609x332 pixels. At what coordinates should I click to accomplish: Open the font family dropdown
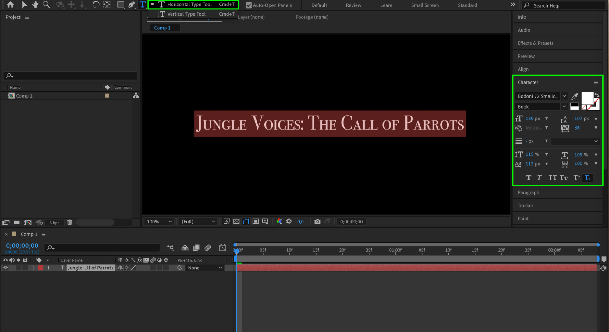564,96
